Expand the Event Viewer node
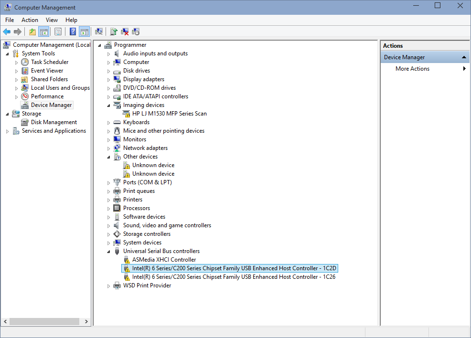This screenshot has height=338, width=471. 17,71
